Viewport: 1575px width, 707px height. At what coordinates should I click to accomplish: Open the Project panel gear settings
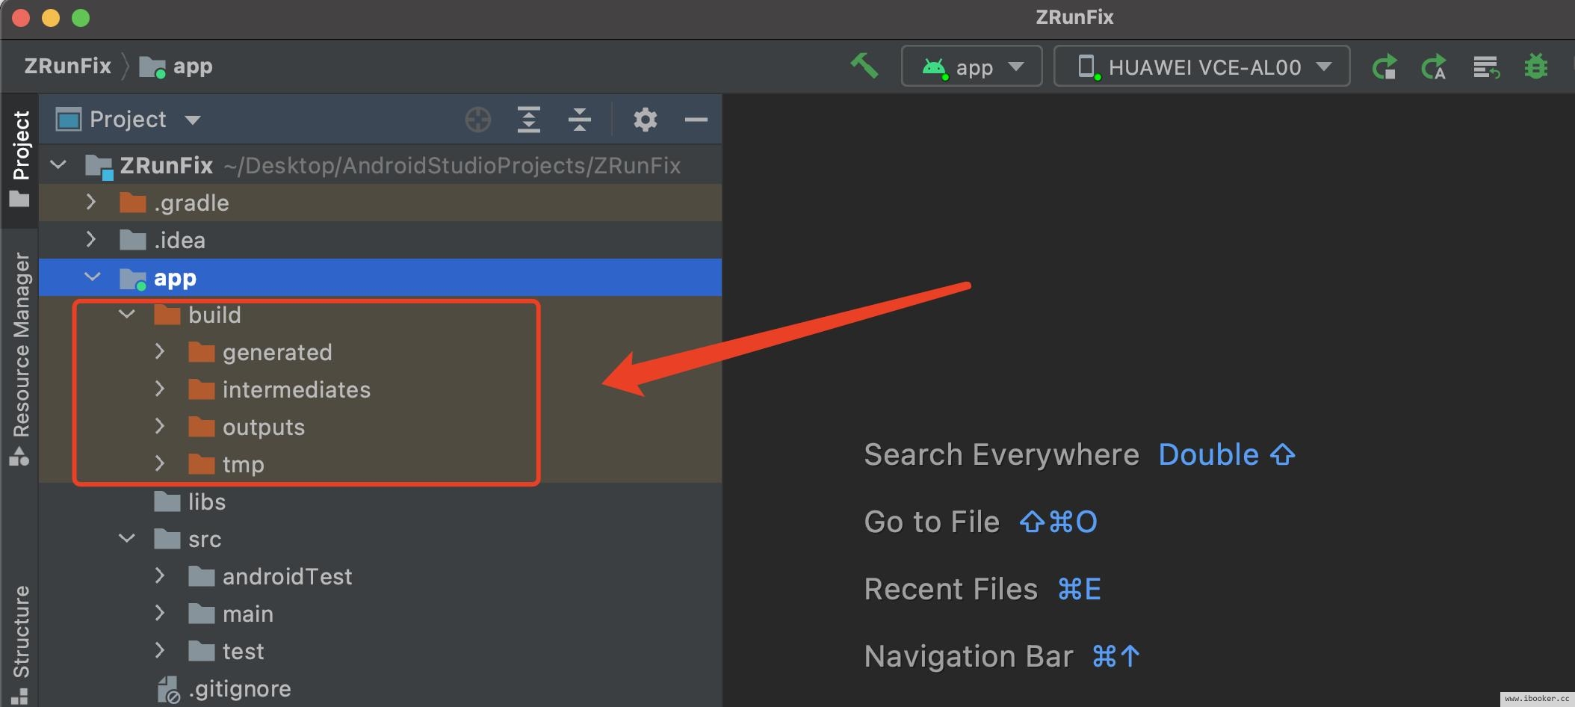[x=646, y=120]
